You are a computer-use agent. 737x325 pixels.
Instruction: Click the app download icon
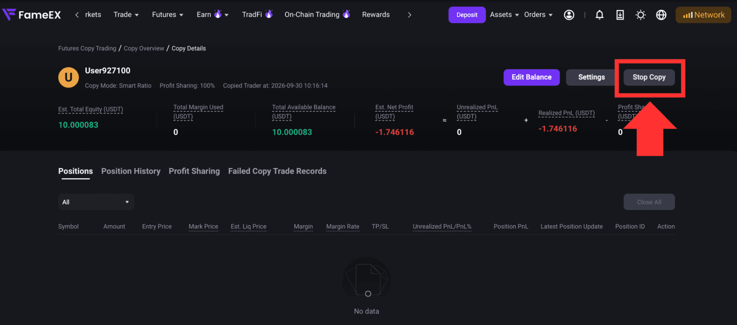(620, 15)
